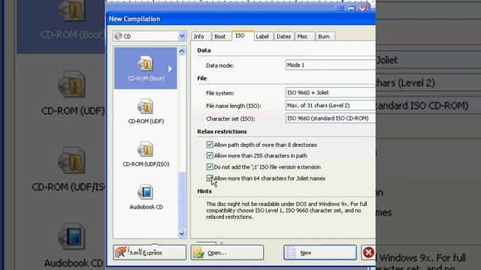Click the arrow beside CD-ROM (Boot) item
The image size is (481, 270).
[x=171, y=69]
